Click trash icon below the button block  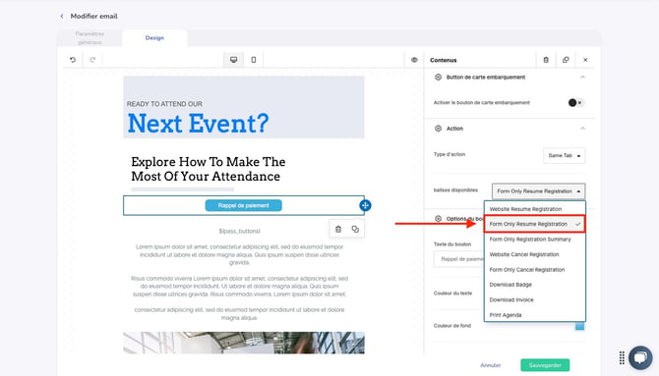pyautogui.click(x=338, y=229)
